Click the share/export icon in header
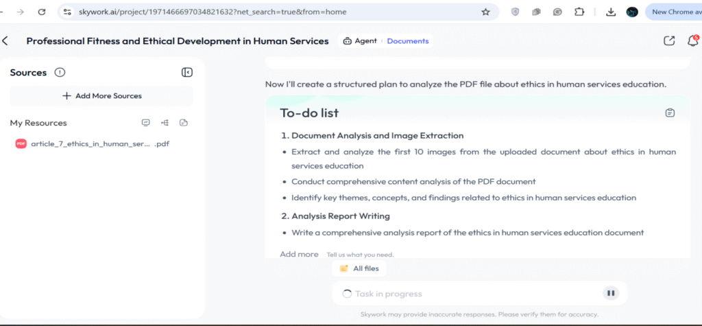Image resolution: width=702 pixels, height=326 pixels. pos(669,41)
